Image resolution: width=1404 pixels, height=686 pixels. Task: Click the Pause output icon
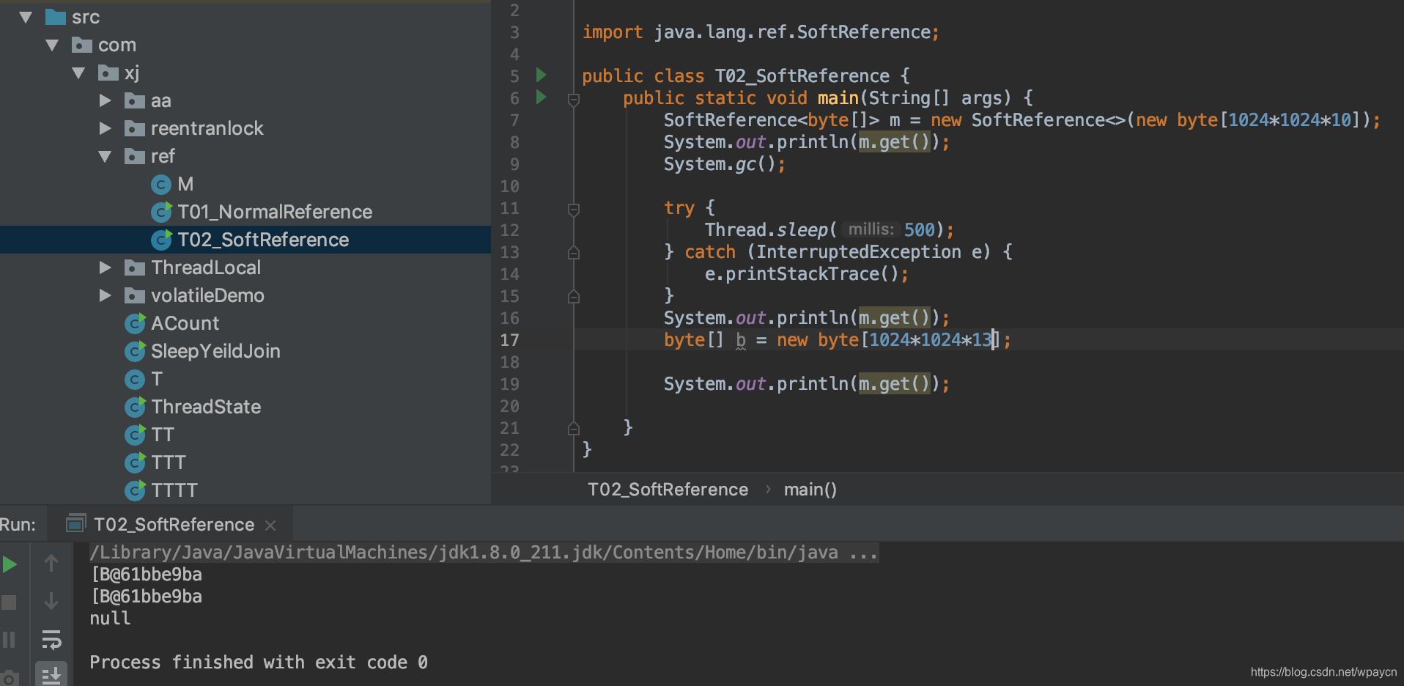pyautogui.click(x=9, y=640)
